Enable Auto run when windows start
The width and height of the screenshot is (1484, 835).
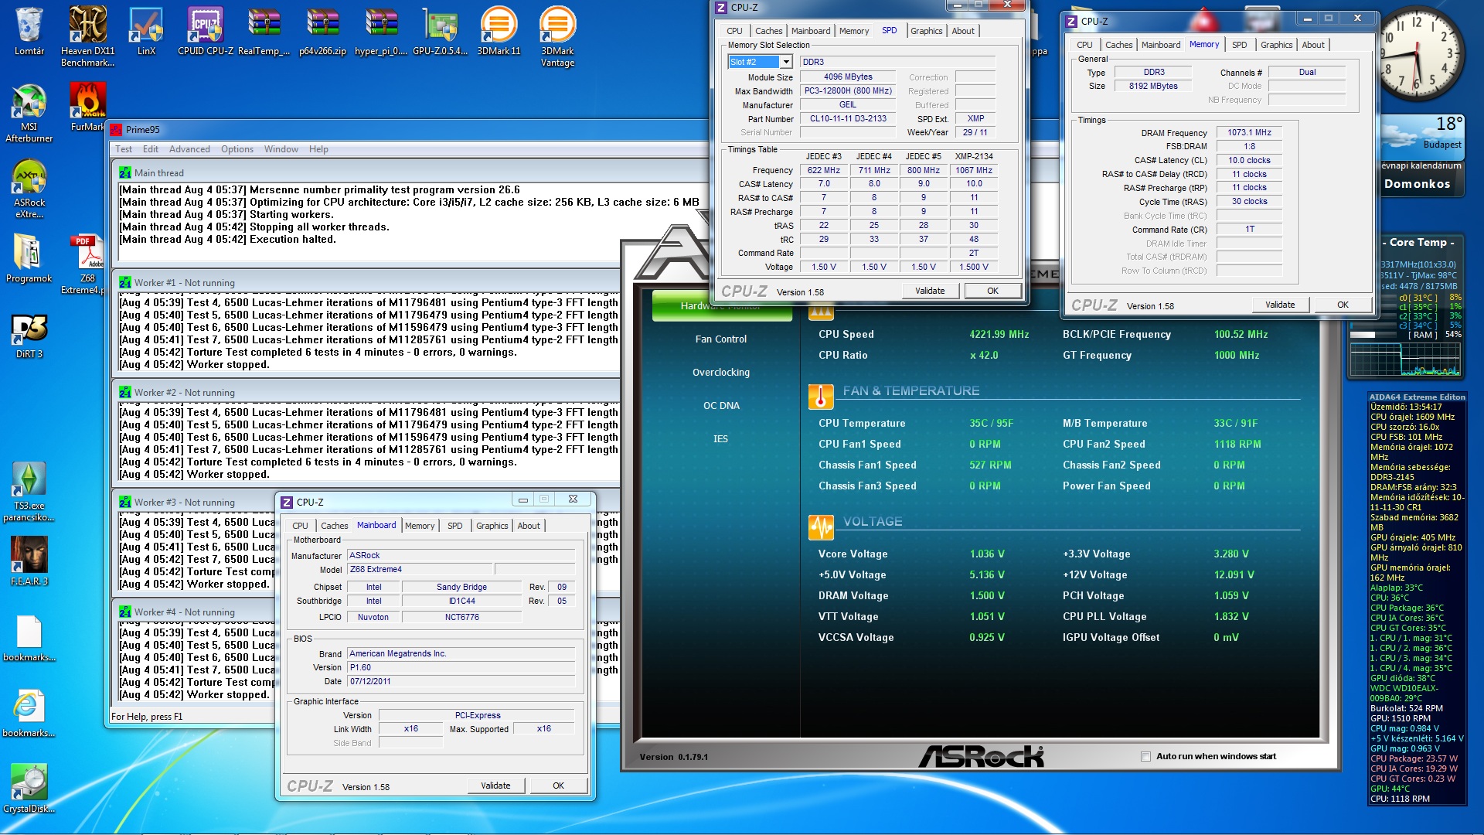coord(1145,756)
